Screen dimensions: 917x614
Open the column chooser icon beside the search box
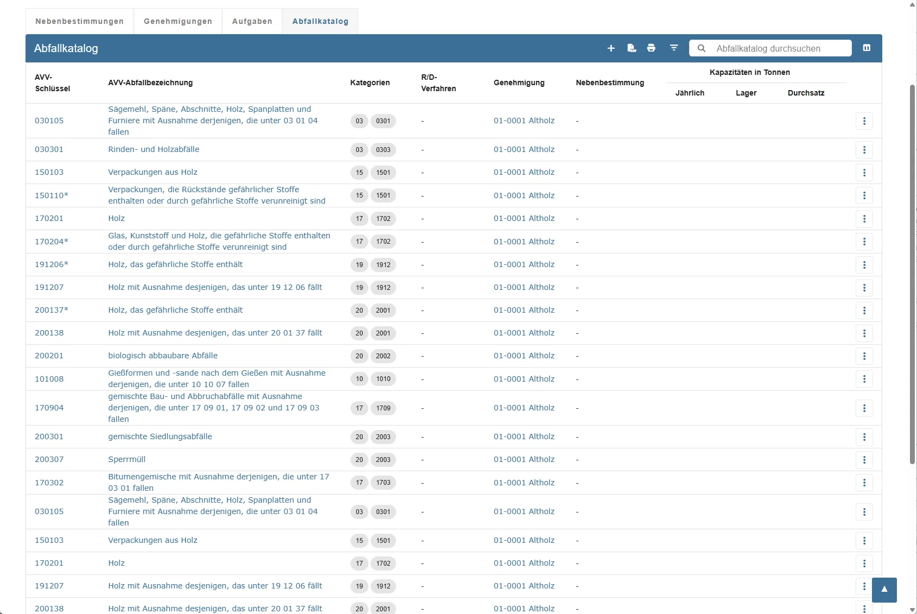pos(867,48)
